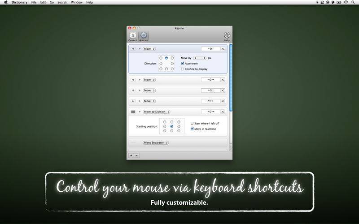359x224 pixels.
Task: Uncheck Move in real time
Action: [192, 129]
